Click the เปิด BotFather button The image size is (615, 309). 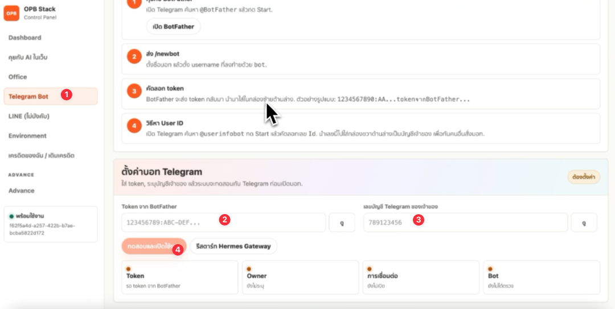coord(173,27)
